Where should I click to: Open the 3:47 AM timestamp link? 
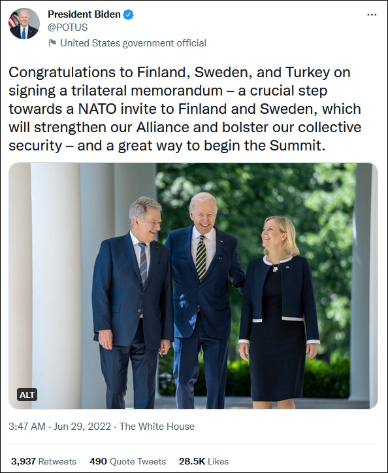coord(27,427)
